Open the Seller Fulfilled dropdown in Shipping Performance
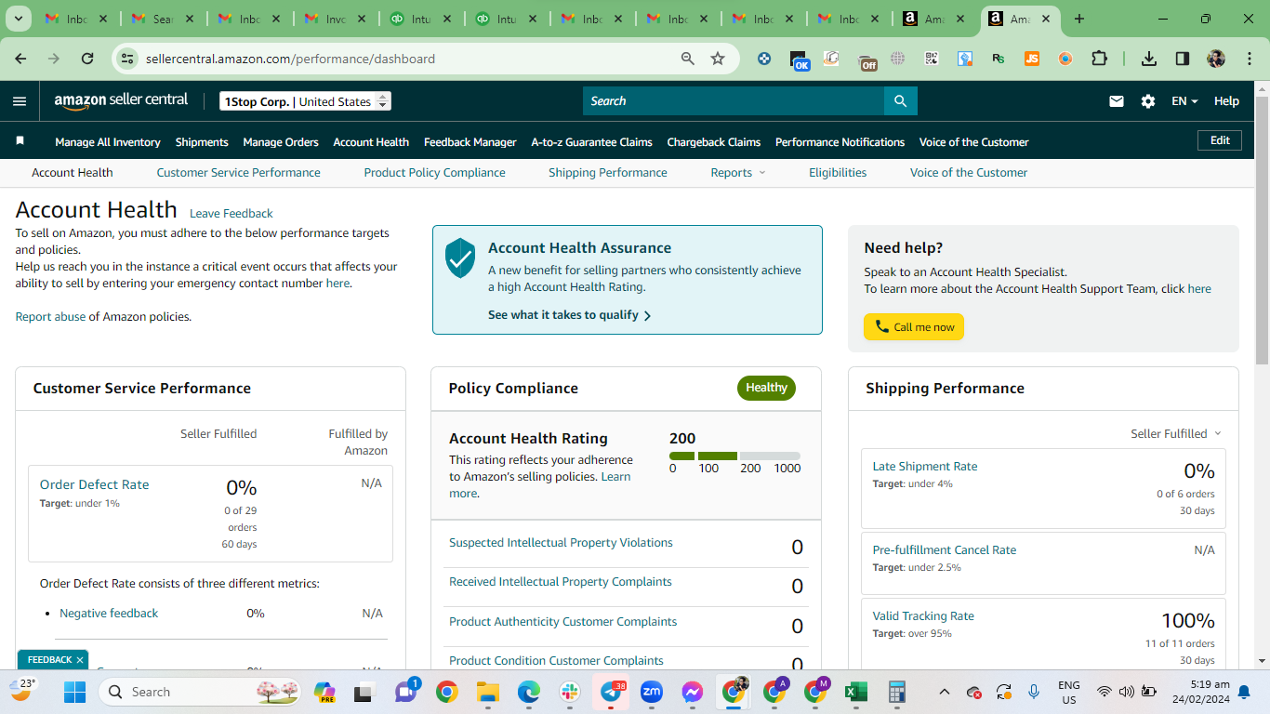The image size is (1270, 714). coord(1175,434)
